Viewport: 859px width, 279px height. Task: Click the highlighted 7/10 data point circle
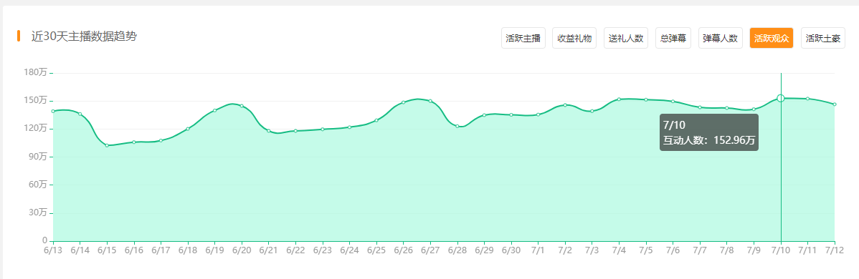781,99
